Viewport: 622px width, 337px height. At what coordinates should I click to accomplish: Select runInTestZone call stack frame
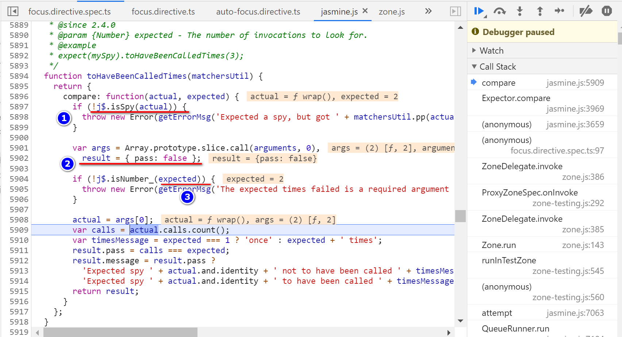coord(542,266)
